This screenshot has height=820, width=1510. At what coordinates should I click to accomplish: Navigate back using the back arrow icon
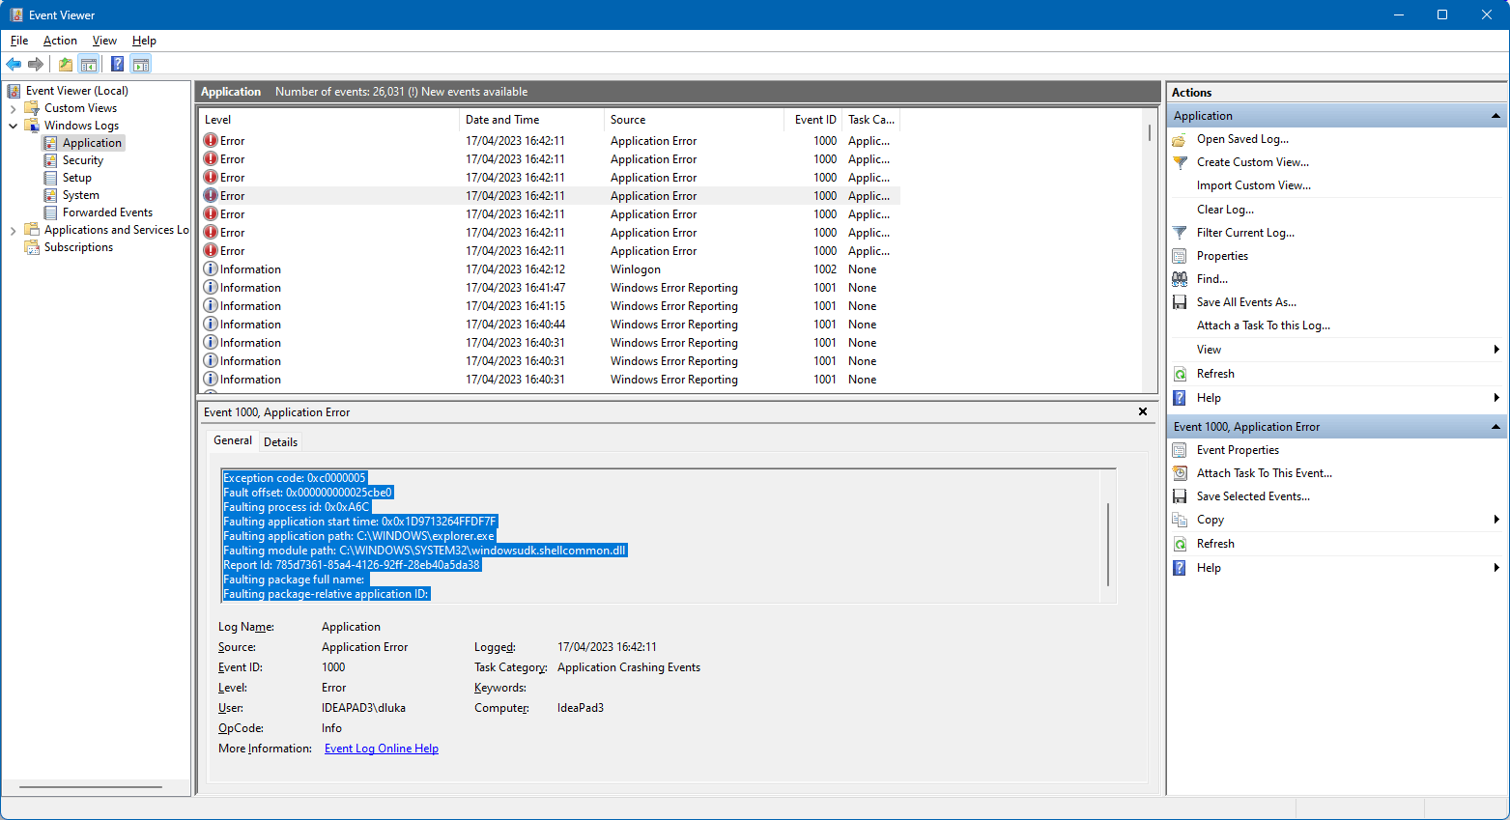point(14,64)
